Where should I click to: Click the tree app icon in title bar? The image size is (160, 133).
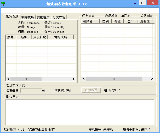3,4
